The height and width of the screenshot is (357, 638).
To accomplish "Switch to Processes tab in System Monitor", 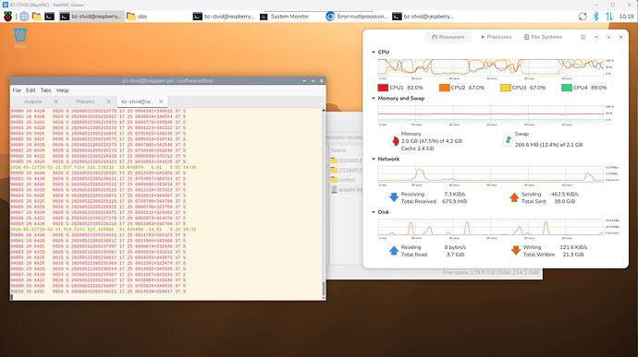I will coord(496,37).
